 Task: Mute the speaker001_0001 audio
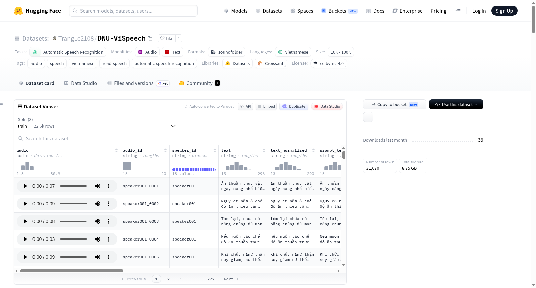tap(98, 186)
